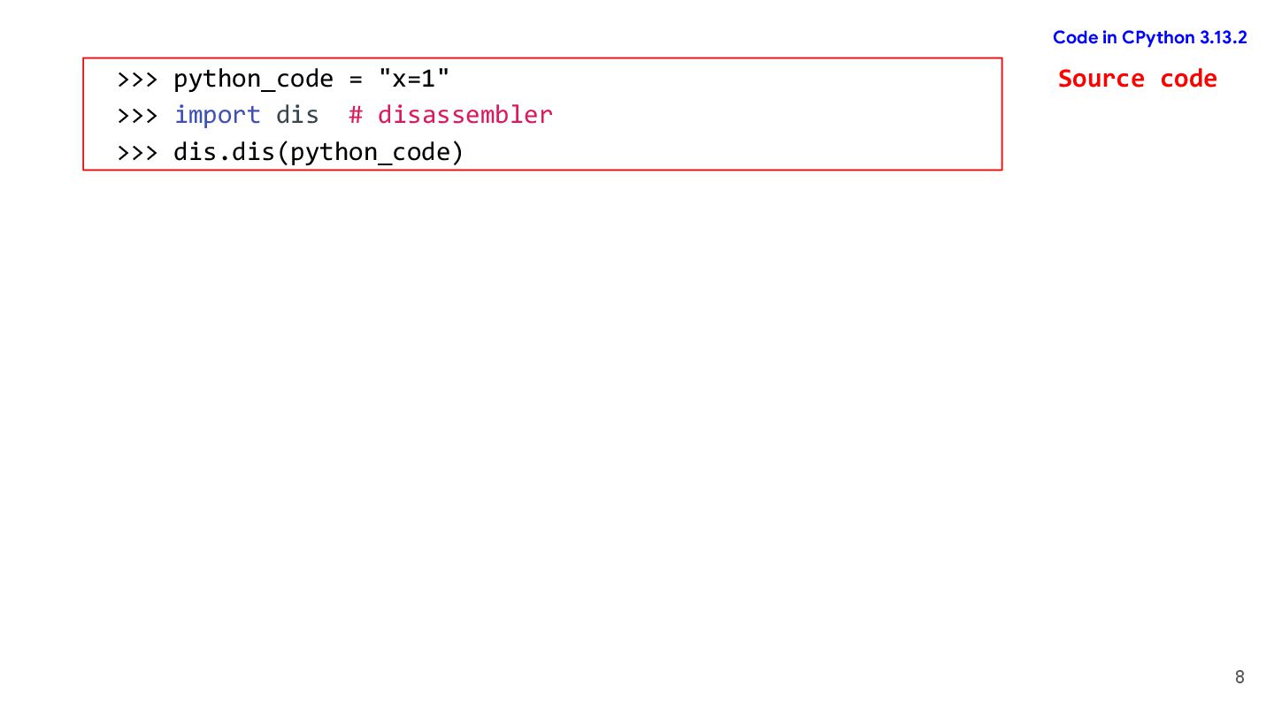Click the "dis.dis" function call
The width and height of the screenshot is (1274, 716).
224,152
